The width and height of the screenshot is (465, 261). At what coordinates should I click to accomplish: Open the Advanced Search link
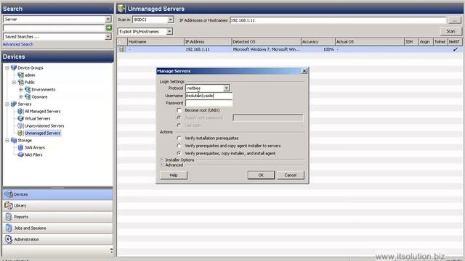click(18, 44)
